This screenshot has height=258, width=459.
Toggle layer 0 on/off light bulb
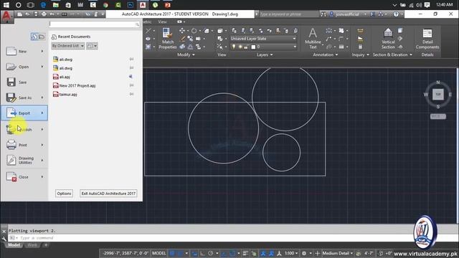point(234,47)
